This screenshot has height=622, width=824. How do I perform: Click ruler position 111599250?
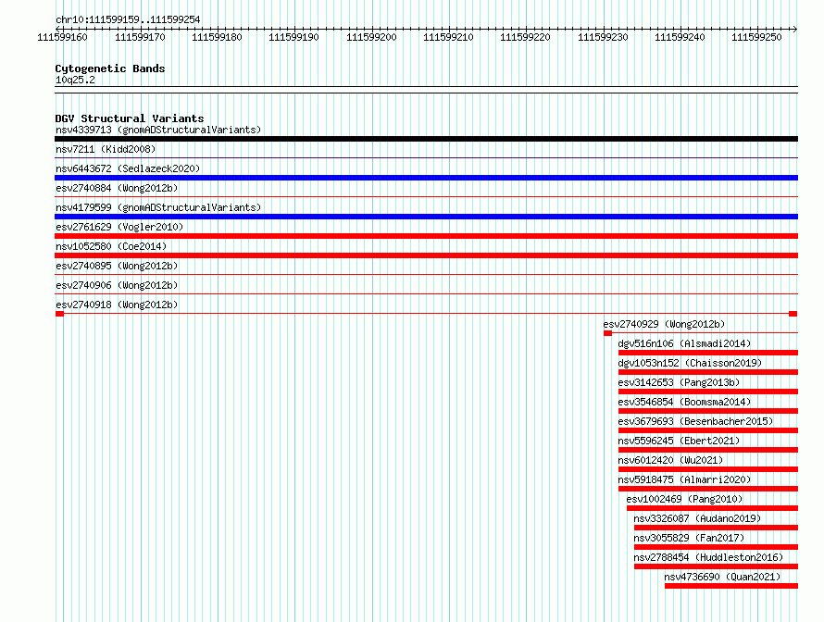[x=756, y=37]
